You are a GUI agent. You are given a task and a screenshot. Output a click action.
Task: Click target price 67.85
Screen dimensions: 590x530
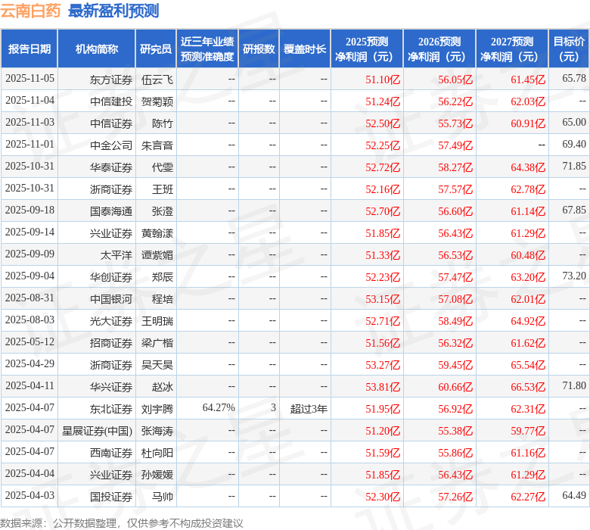[574, 210]
